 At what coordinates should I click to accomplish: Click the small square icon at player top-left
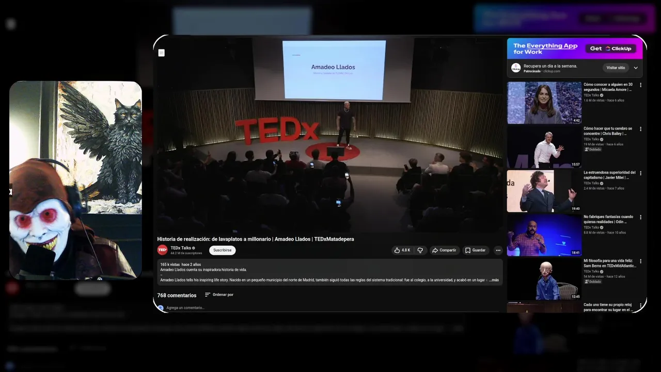[x=161, y=53]
